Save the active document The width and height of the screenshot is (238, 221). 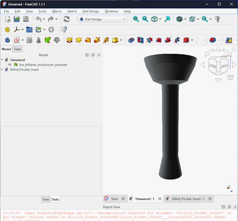coord(26,19)
